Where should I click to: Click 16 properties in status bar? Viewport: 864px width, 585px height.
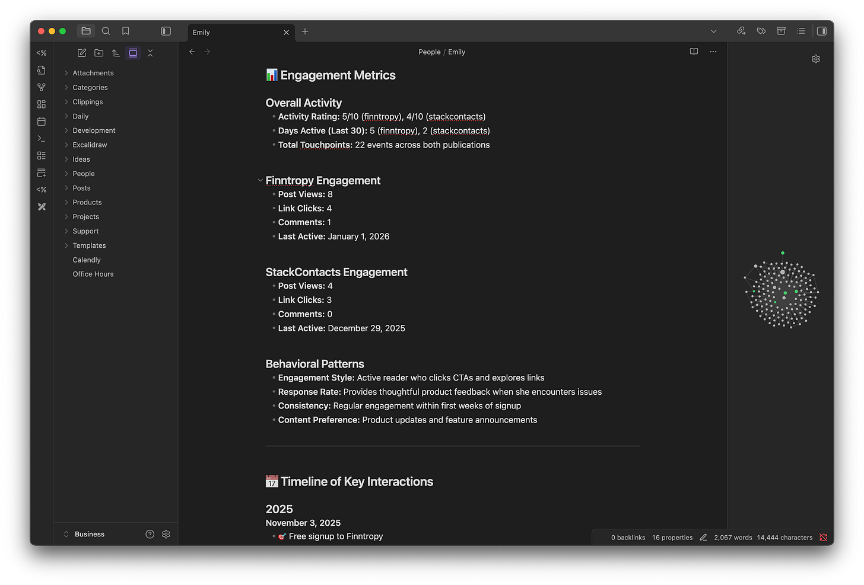coord(672,538)
